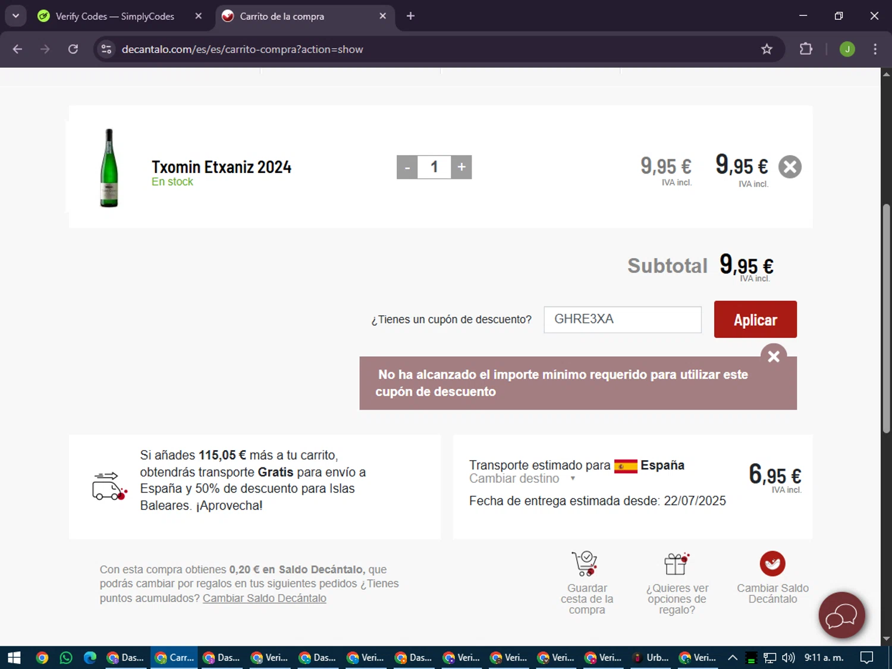The width and height of the screenshot is (892, 669).
Task: Switch to the Carr... taskbar window
Action: [174, 658]
